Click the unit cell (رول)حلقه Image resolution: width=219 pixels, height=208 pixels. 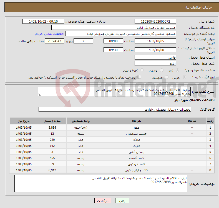click(81, 128)
